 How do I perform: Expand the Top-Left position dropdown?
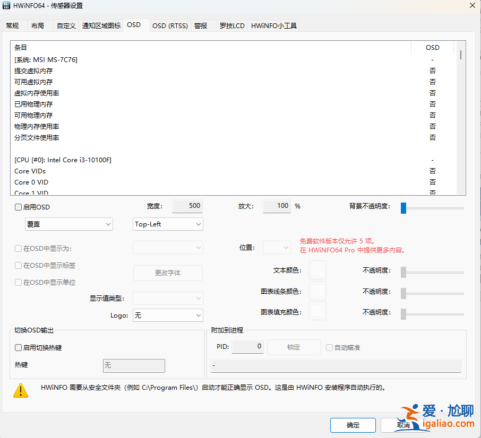pyautogui.click(x=168, y=224)
